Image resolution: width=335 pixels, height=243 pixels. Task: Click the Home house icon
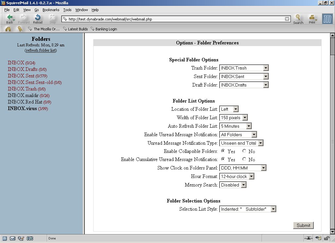pos(8,29)
